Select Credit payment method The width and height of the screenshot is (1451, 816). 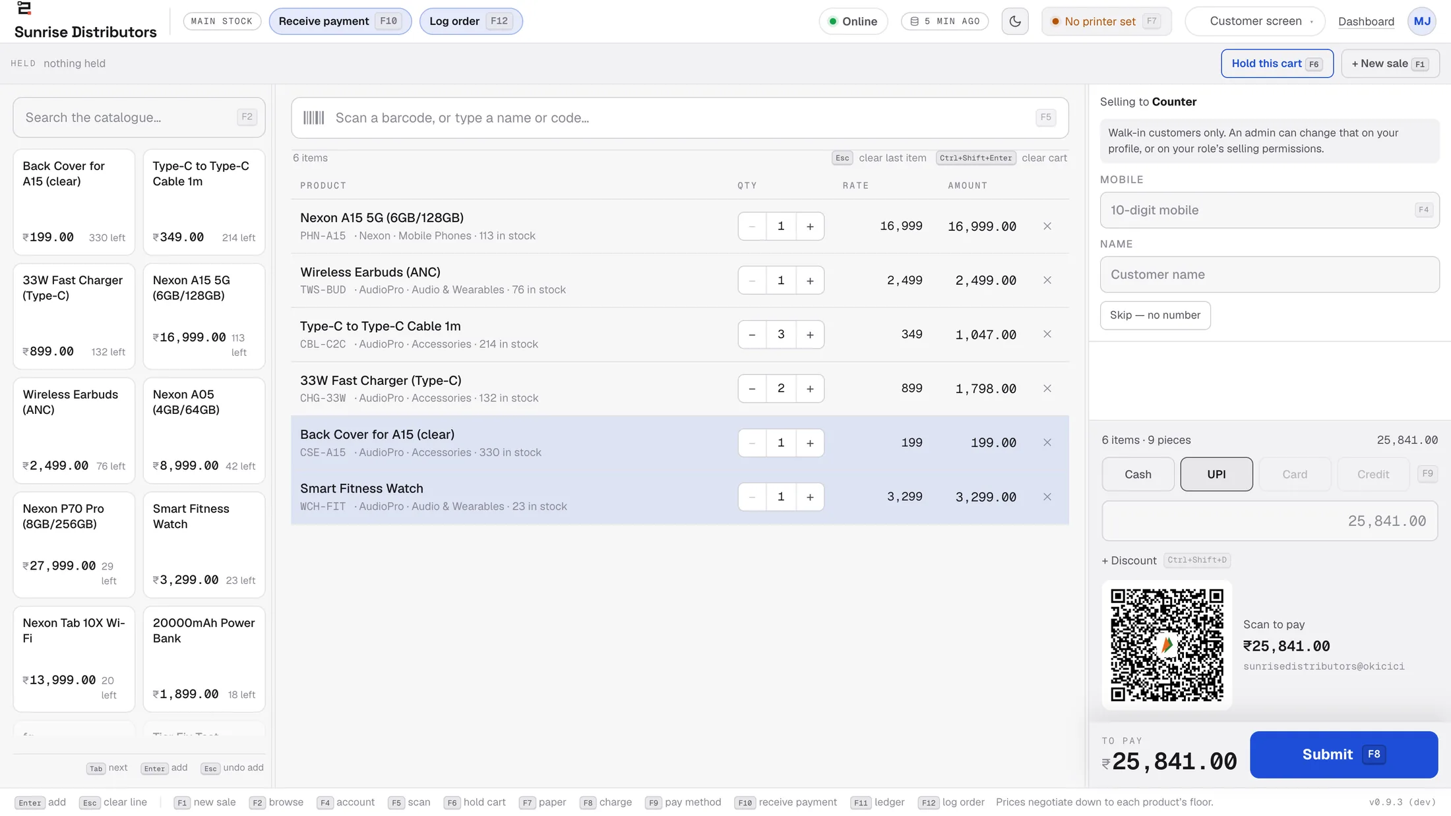pos(1373,474)
